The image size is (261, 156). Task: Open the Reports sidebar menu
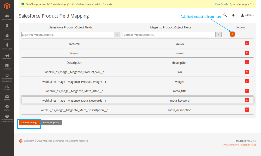coord(7,88)
